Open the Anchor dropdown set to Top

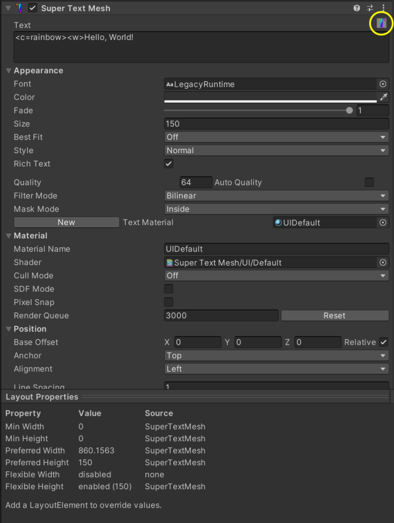(x=277, y=355)
